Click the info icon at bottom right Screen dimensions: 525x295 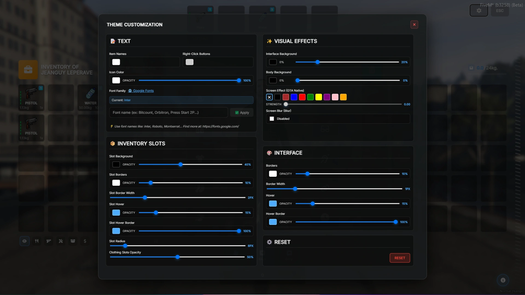point(503,280)
